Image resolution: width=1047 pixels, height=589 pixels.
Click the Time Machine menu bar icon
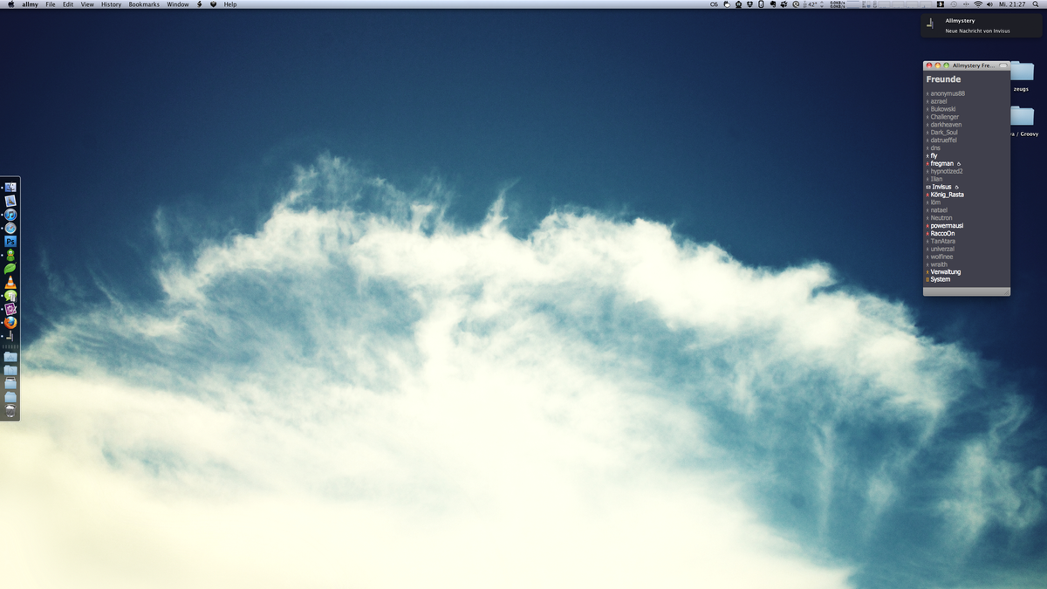pos(953,4)
